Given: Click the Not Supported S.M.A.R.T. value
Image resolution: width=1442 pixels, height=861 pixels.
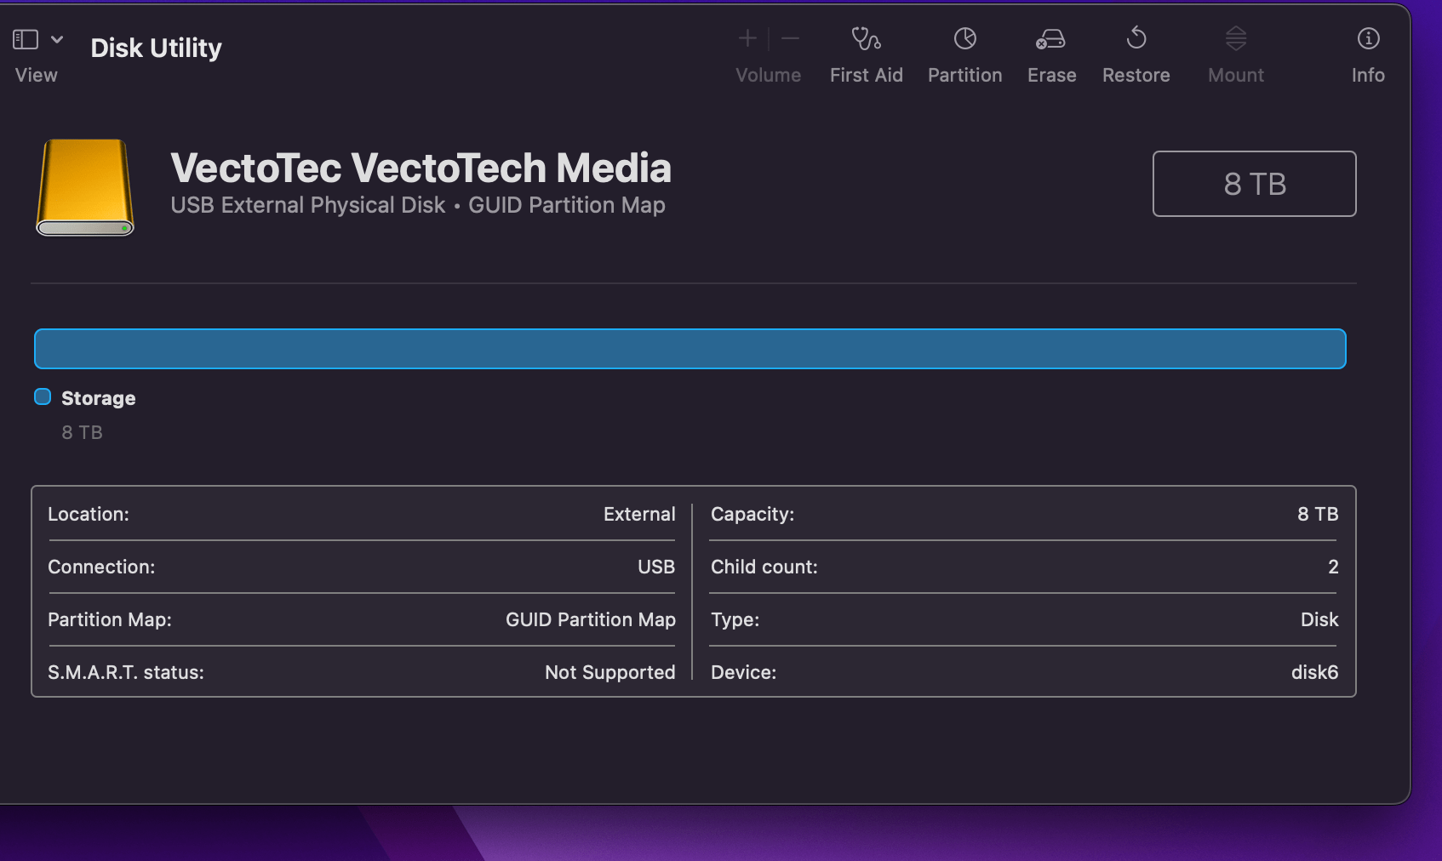Looking at the screenshot, I should pyautogui.click(x=609, y=672).
